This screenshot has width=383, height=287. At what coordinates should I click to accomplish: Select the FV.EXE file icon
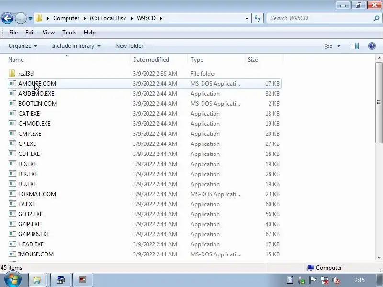tap(12, 204)
